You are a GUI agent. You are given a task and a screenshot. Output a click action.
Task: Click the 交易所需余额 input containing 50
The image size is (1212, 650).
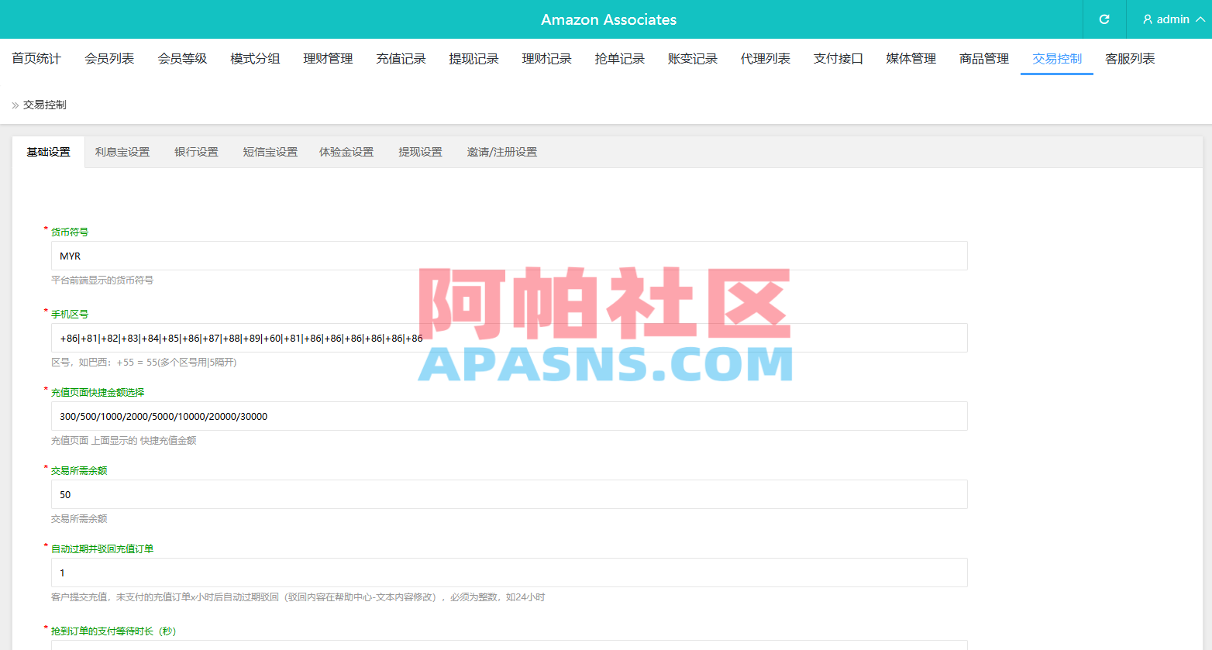click(x=509, y=494)
